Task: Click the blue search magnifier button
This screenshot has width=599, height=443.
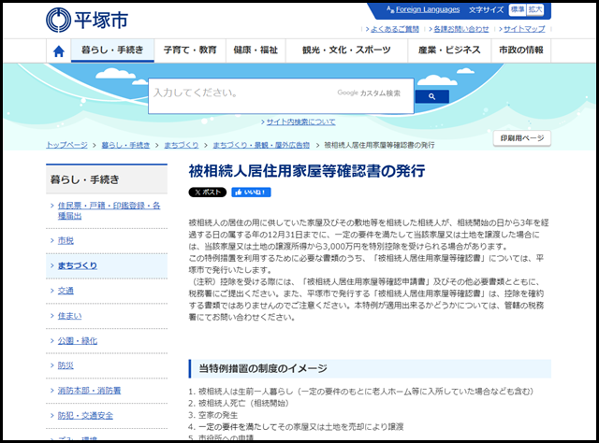Action: [431, 96]
